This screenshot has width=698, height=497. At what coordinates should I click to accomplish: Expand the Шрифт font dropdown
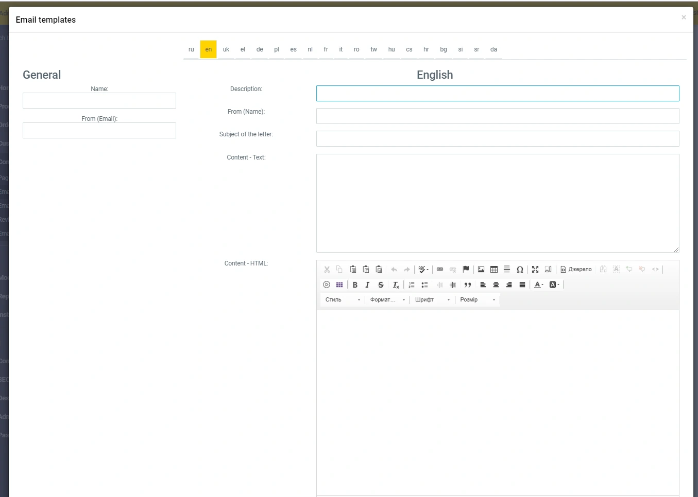[432, 300]
